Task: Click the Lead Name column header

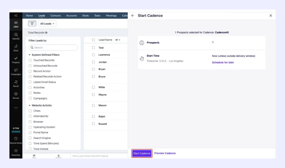Action: click(x=105, y=40)
